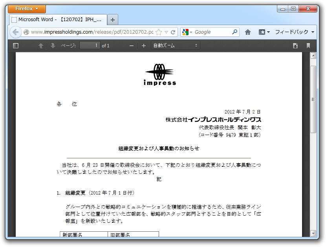Screen dimensions: 326x247
Task: Bookmark the current PDF view
Action: click(308, 45)
